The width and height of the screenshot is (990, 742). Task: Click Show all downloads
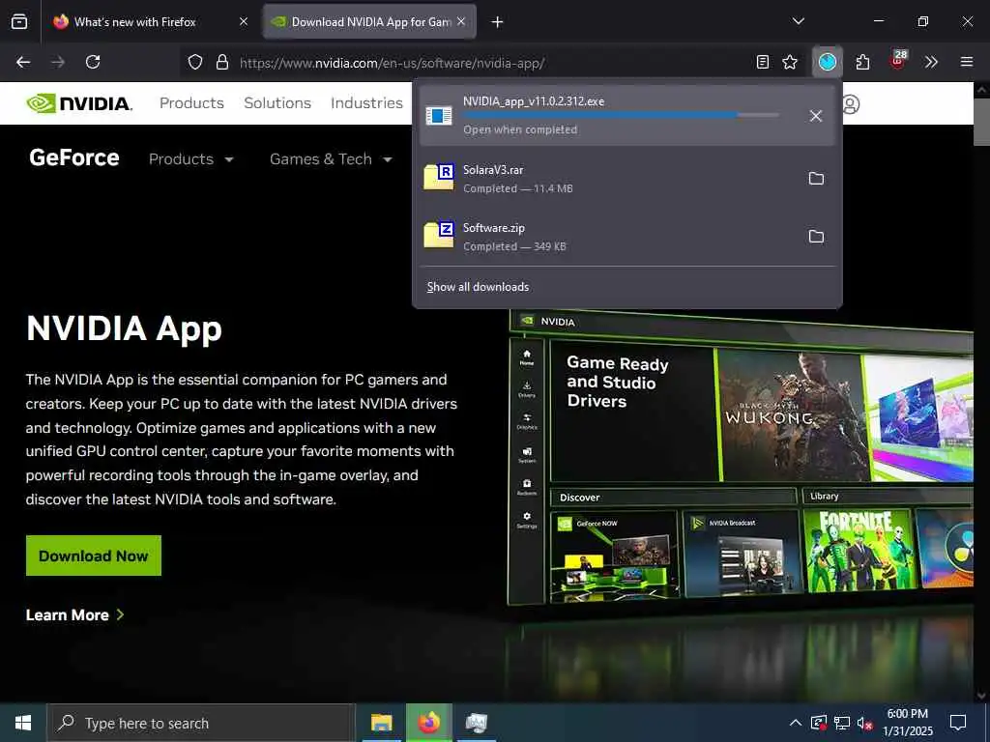click(x=478, y=287)
